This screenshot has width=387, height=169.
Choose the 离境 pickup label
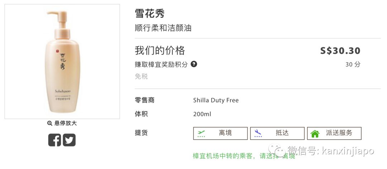pos(225,133)
